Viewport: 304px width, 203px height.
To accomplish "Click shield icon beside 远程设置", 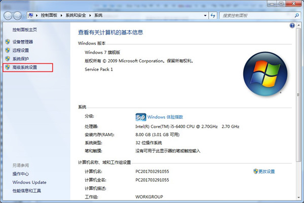I will (8, 50).
